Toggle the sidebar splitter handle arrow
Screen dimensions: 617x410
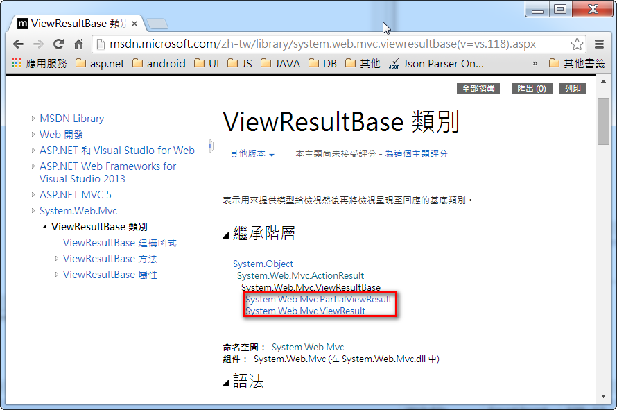211,146
